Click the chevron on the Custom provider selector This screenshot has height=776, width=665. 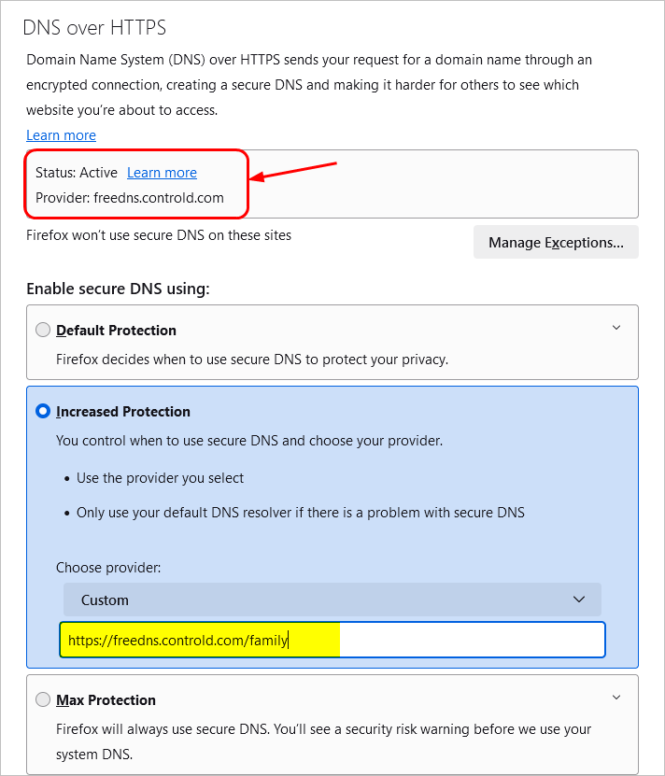coord(579,600)
